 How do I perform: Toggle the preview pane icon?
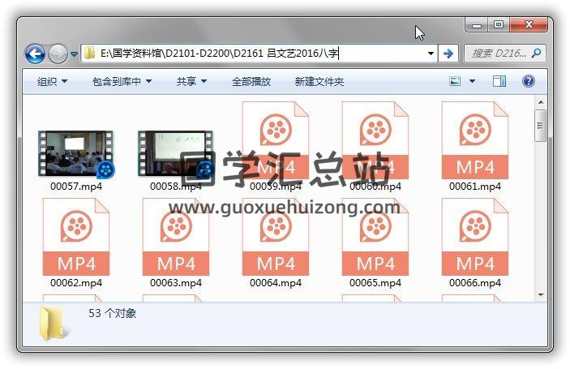pos(499,81)
